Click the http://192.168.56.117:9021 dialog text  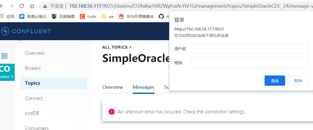tap(199, 29)
